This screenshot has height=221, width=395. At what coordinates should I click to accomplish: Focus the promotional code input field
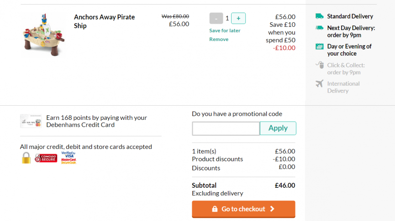(226, 128)
